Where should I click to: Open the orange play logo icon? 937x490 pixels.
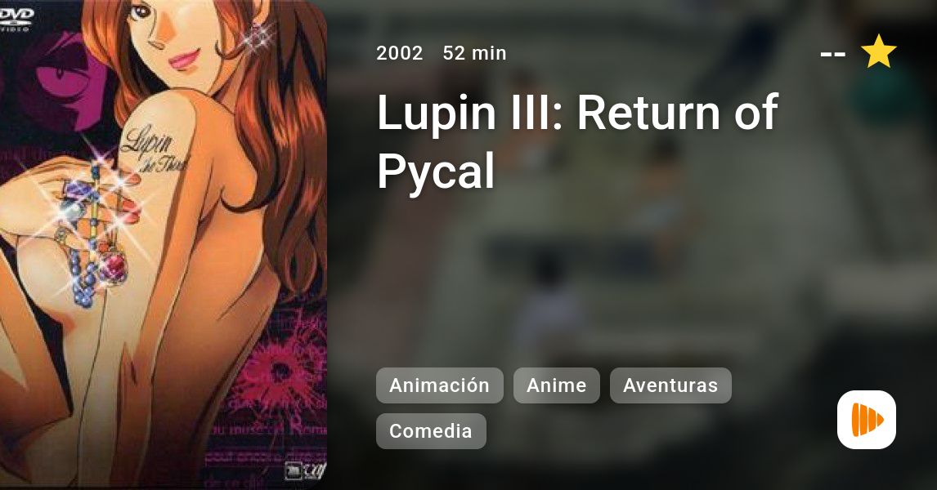[867, 420]
